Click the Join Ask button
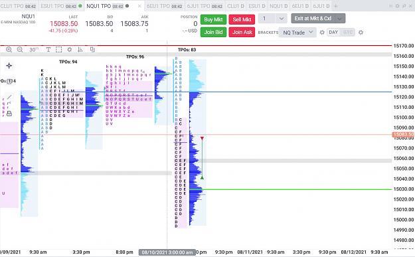The image size is (415, 257). [x=242, y=32]
